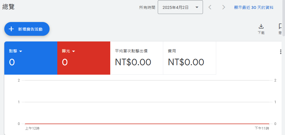Click 新增廣告活動 button
Image resolution: width=285 pixels, height=135 pixels.
pos(27,29)
